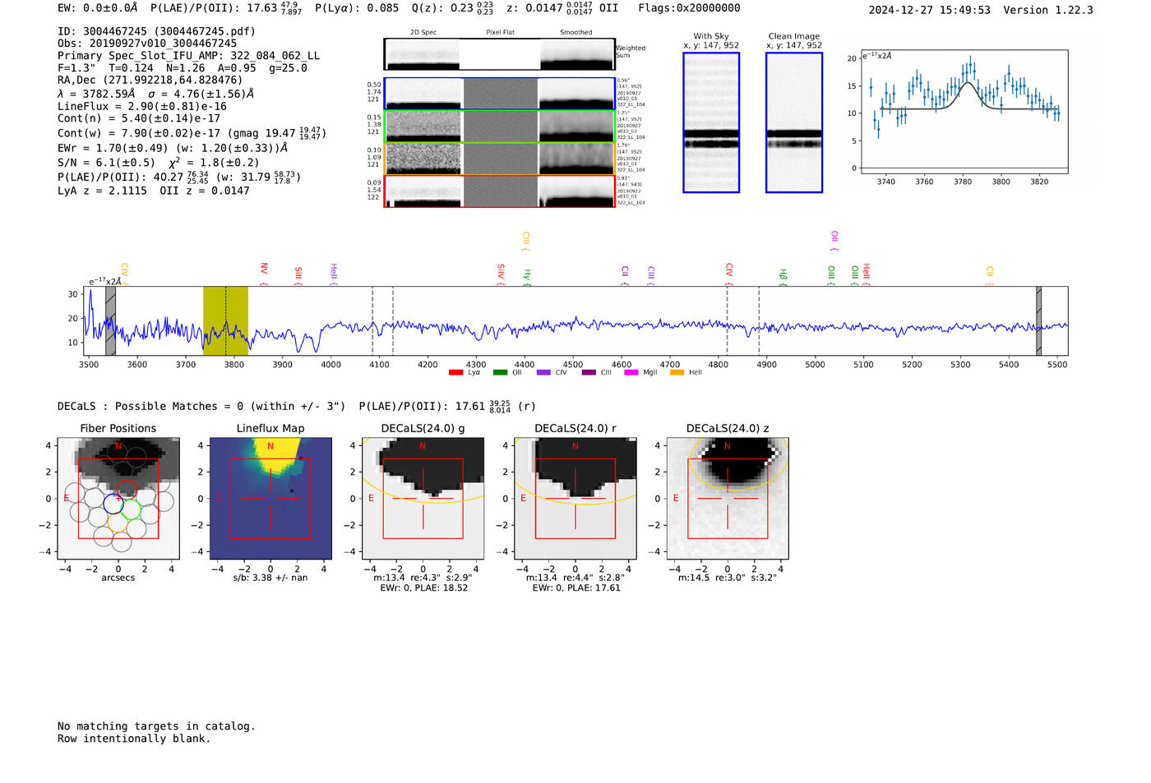Click the red Lyα legend swatch
The height and width of the screenshot is (783, 1151).
(x=455, y=372)
